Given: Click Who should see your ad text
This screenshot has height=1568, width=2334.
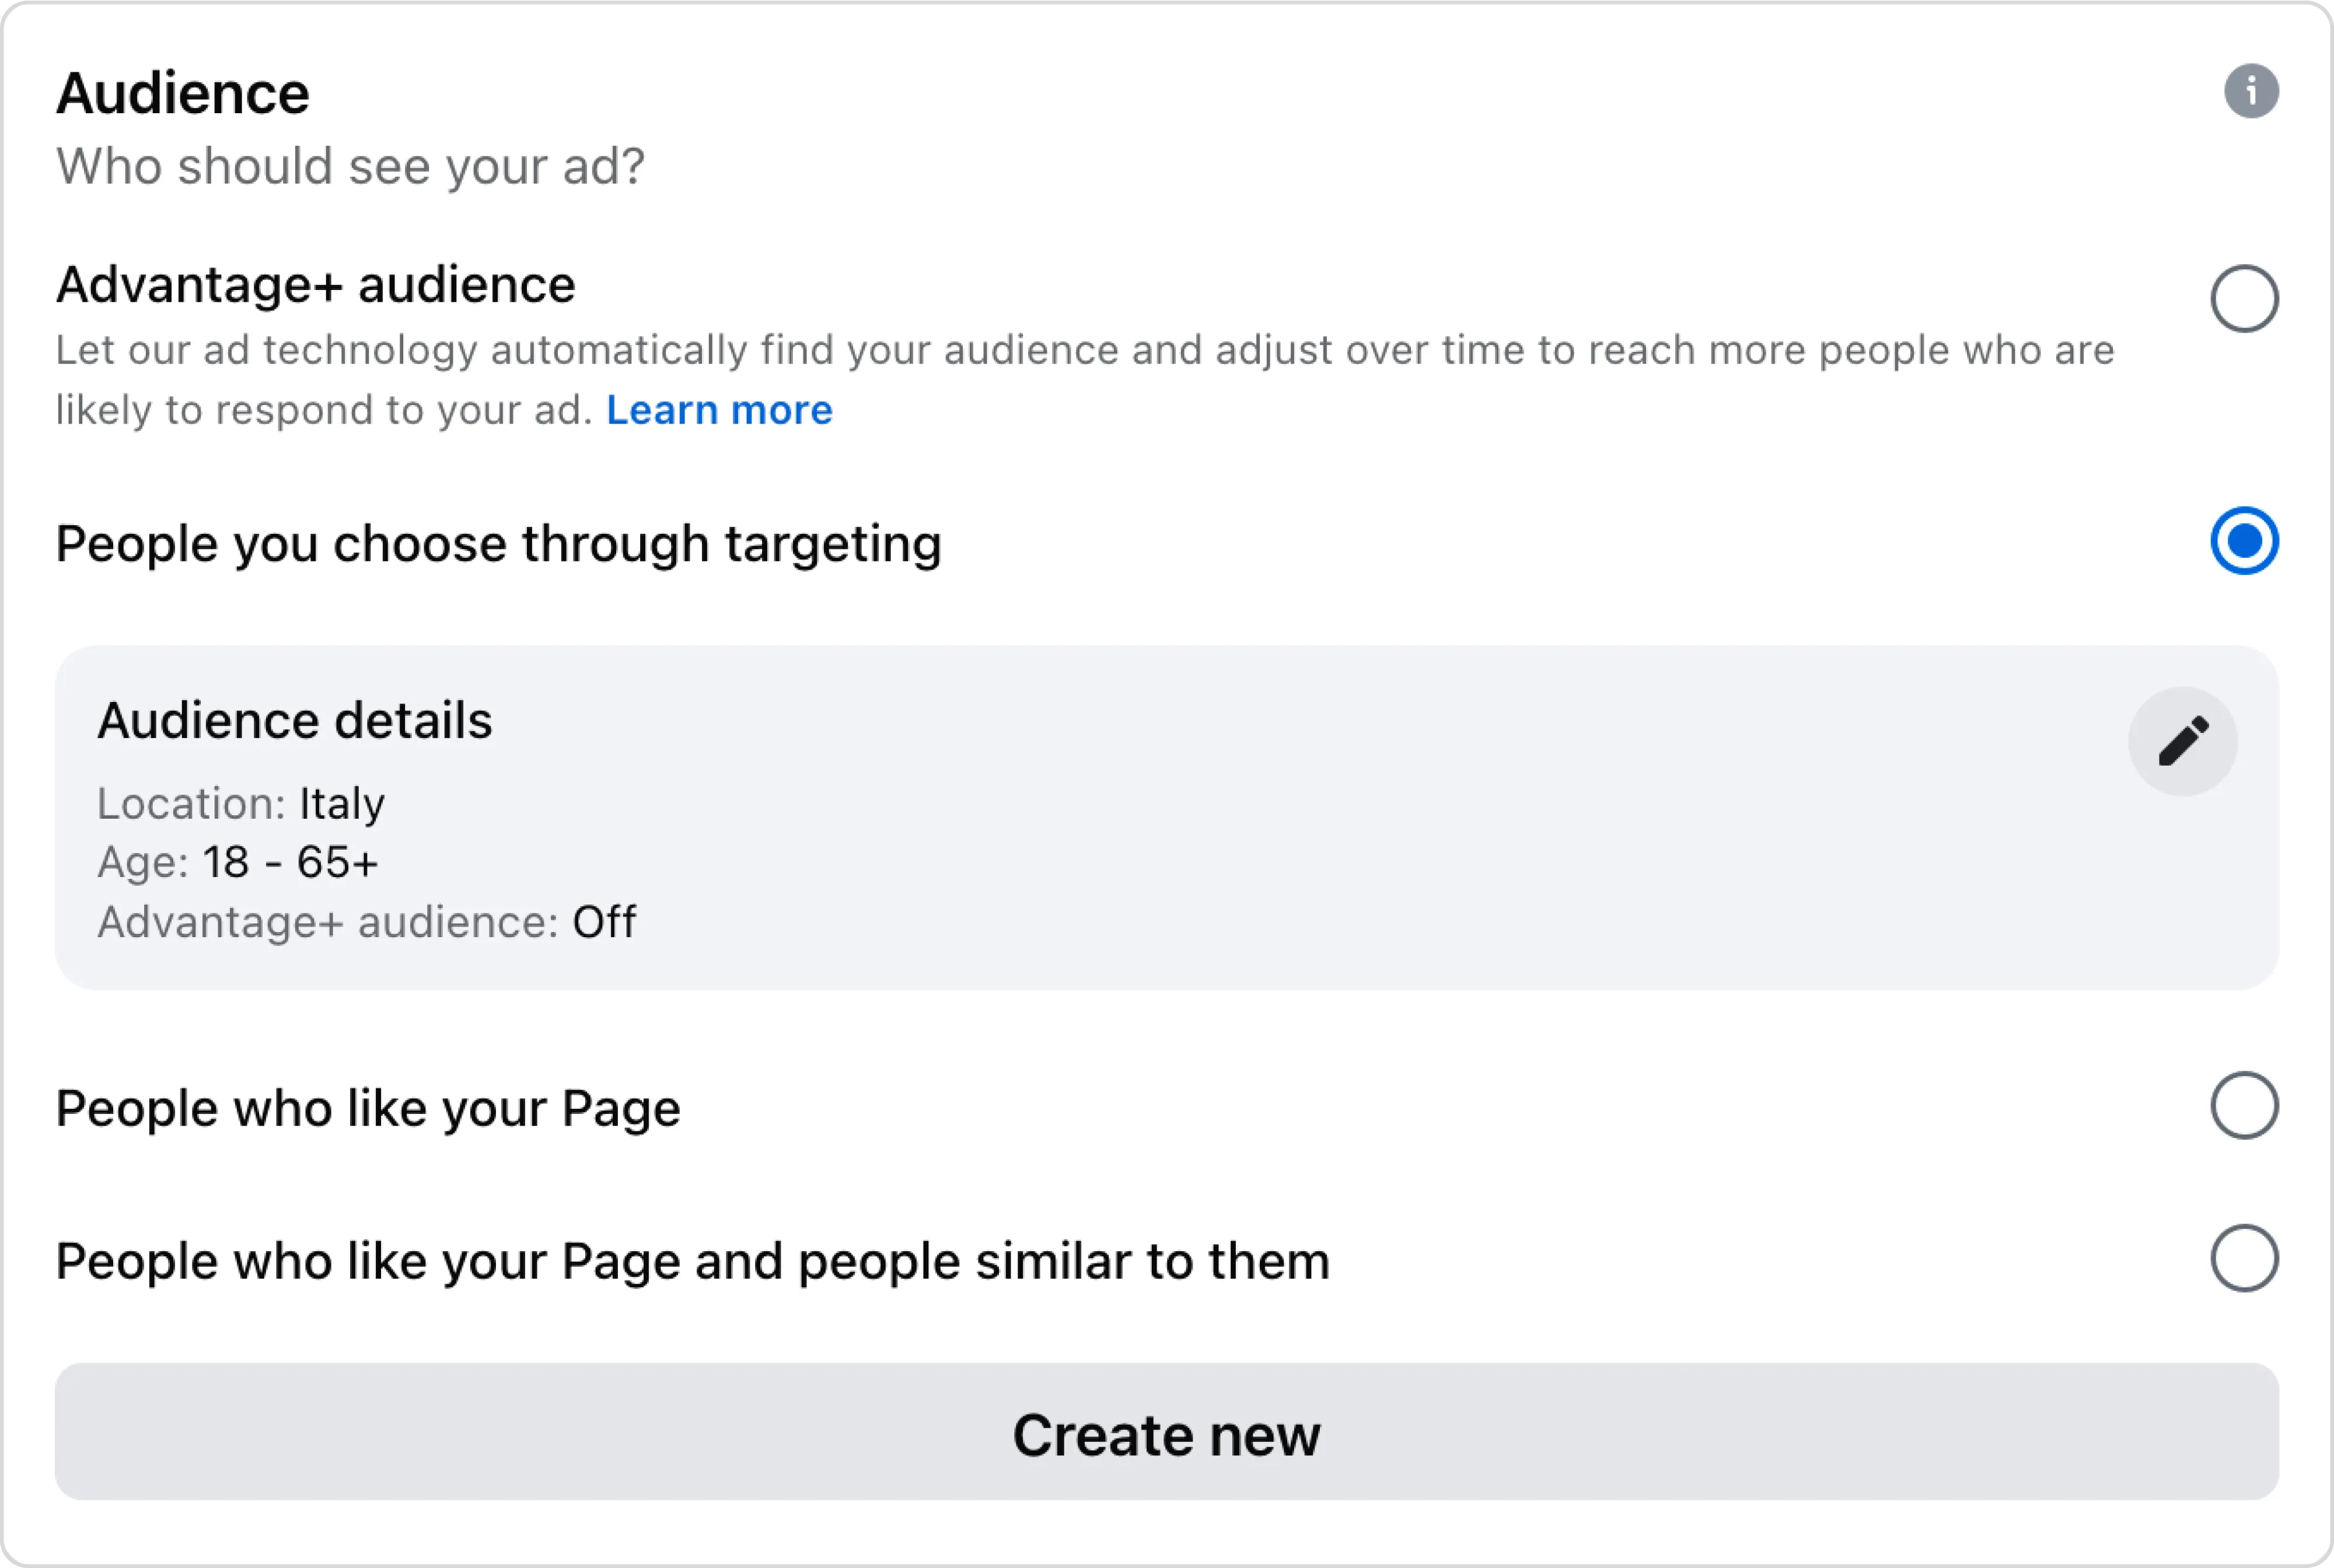Looking at the screenshot, I should click(x=350, y=166).
